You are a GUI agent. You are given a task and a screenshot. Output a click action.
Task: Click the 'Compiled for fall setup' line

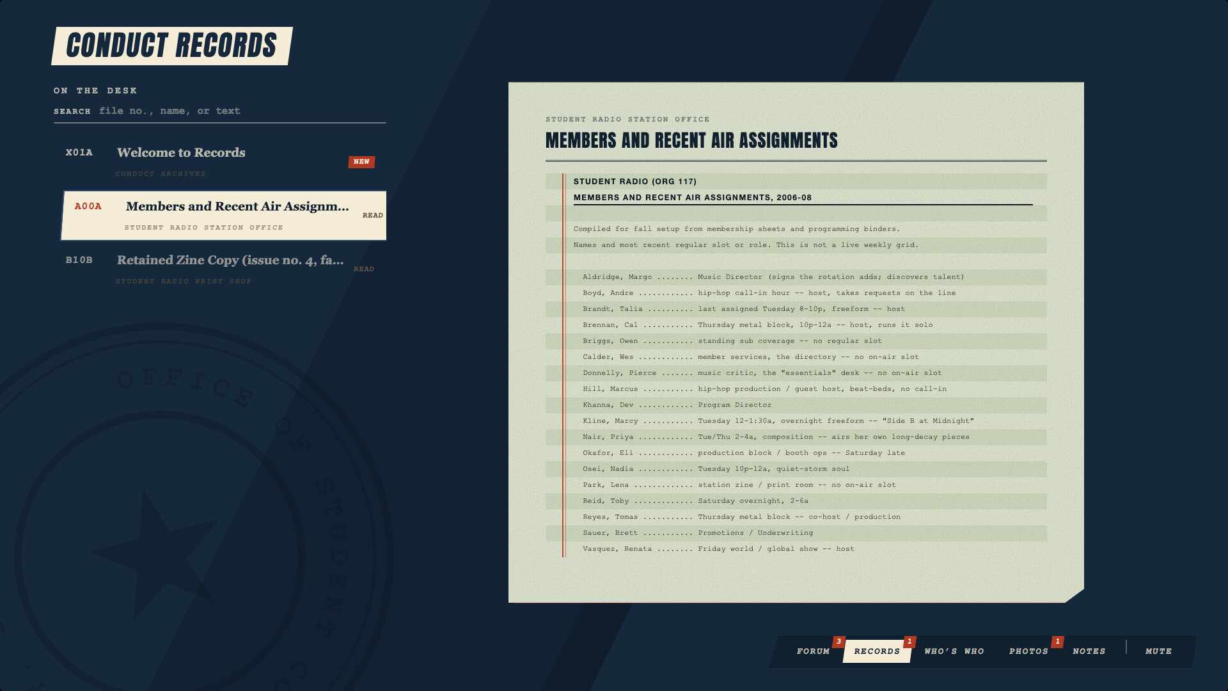click(737, 229)
